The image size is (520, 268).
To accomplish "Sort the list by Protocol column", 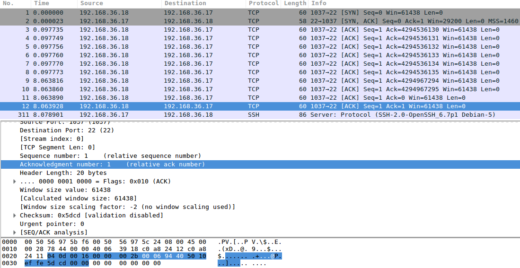I will pos(263,3).
